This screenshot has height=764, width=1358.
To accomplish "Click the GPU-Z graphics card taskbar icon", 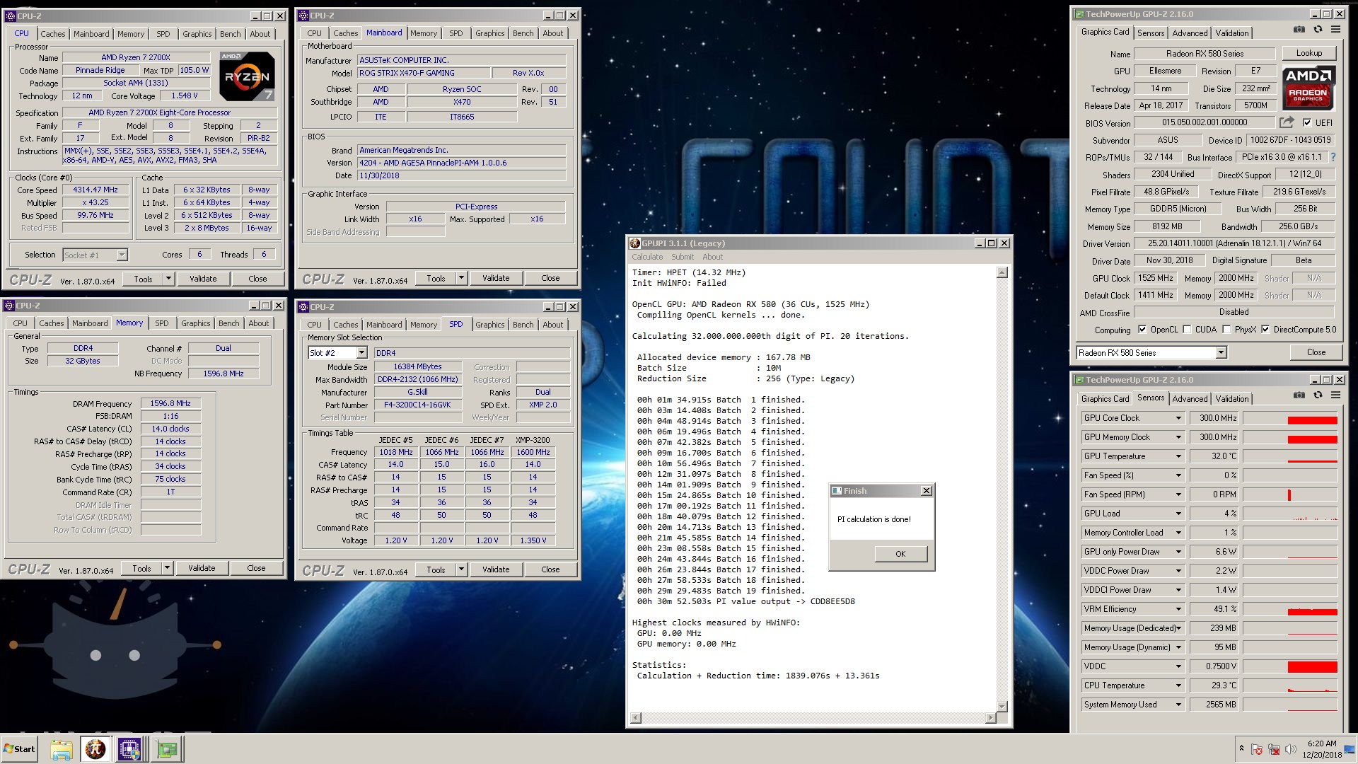I will [x=167, y=749].
